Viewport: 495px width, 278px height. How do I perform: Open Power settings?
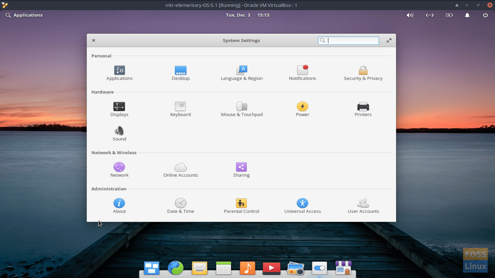pos(302,107)
